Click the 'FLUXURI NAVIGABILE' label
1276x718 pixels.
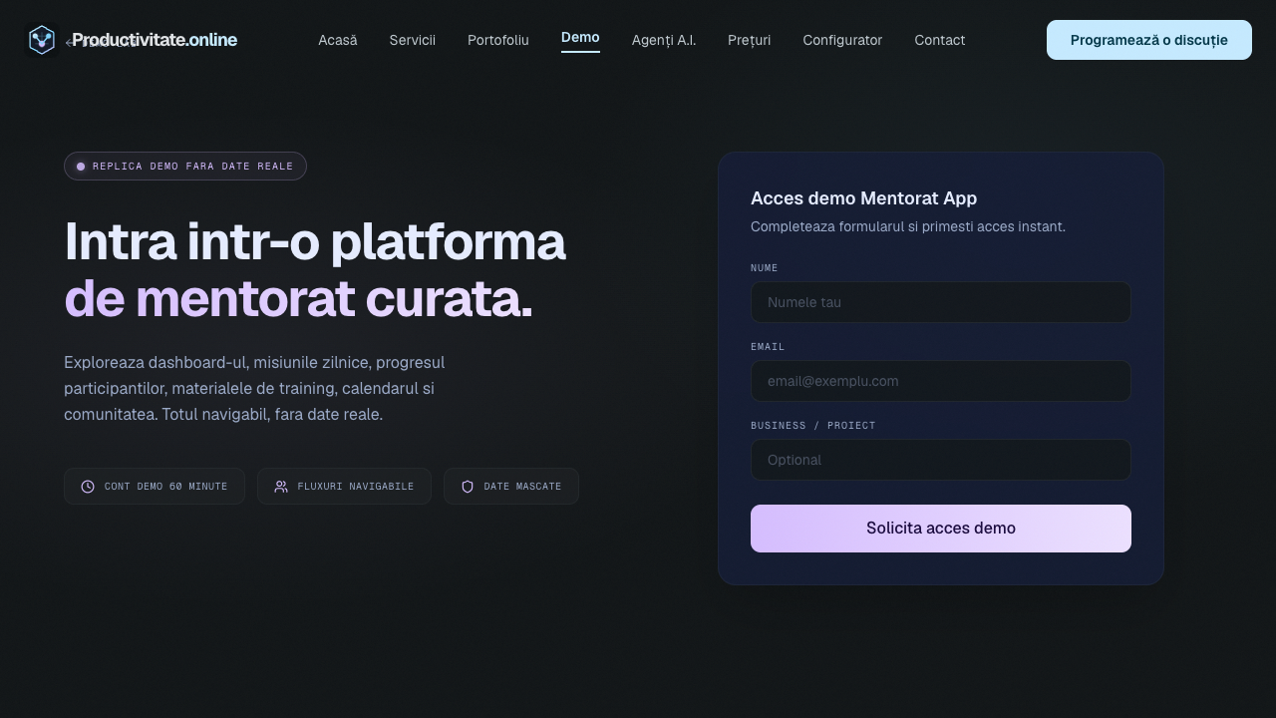pos(356,487)
